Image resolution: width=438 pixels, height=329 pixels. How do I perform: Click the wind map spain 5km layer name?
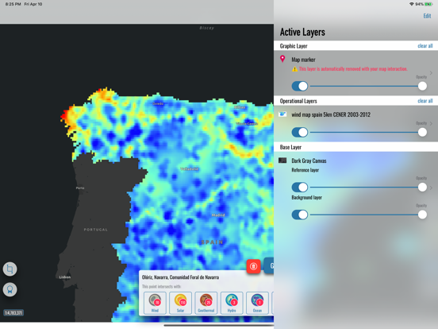pyautogui.click(x=331, y=114)
